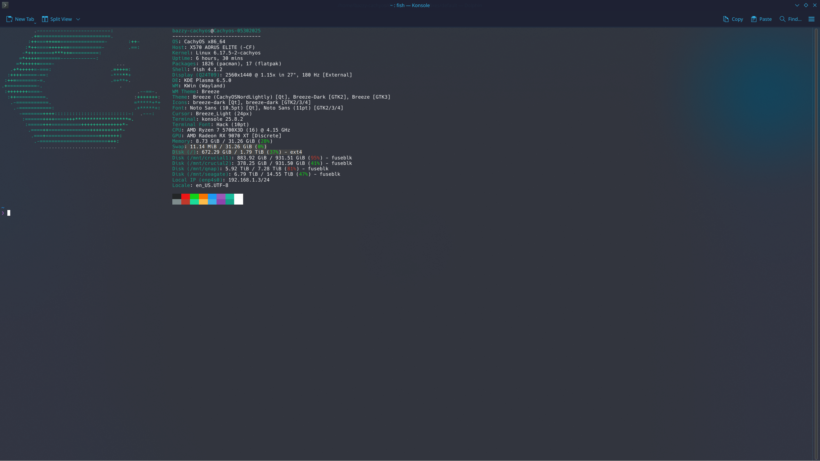Click the Paste clipboard icon
The height and width of the screenshot is (461, 820).
[754, 19]
